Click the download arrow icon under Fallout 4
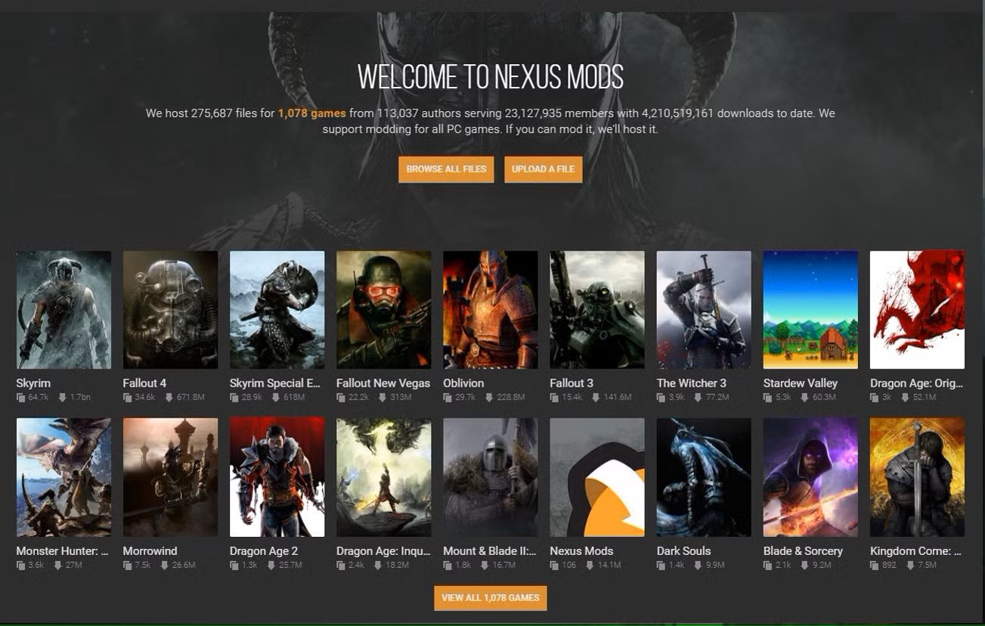985x626 pixels. tap(169, 397)
